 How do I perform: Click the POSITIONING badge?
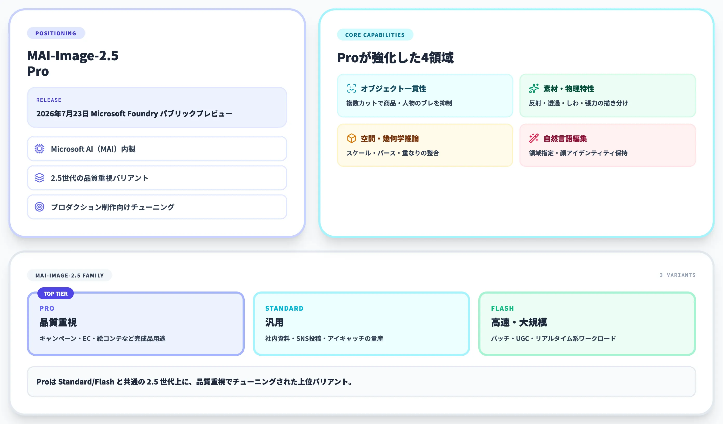56,33
